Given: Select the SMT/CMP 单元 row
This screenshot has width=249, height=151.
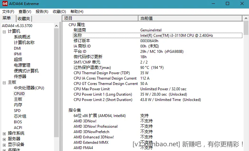Looking at the screenshot, I should (x=158, y=62).
